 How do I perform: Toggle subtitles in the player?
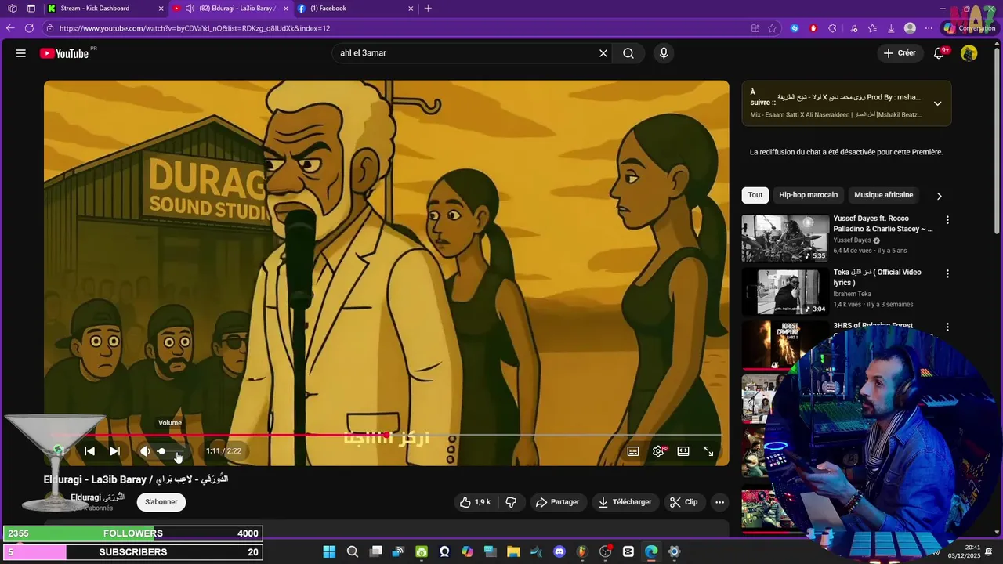click(633, 451)
